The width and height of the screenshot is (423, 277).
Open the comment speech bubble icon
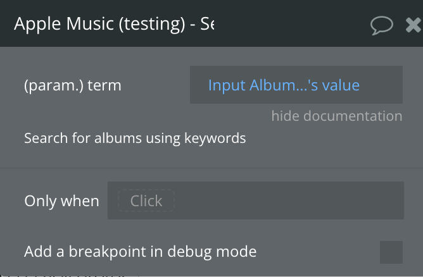coord(381,25)
